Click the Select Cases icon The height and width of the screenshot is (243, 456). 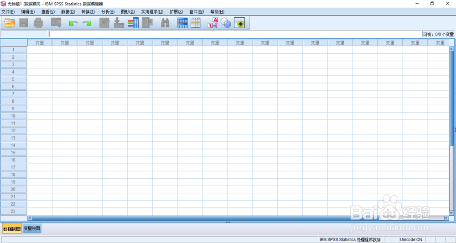pos(196,23)
